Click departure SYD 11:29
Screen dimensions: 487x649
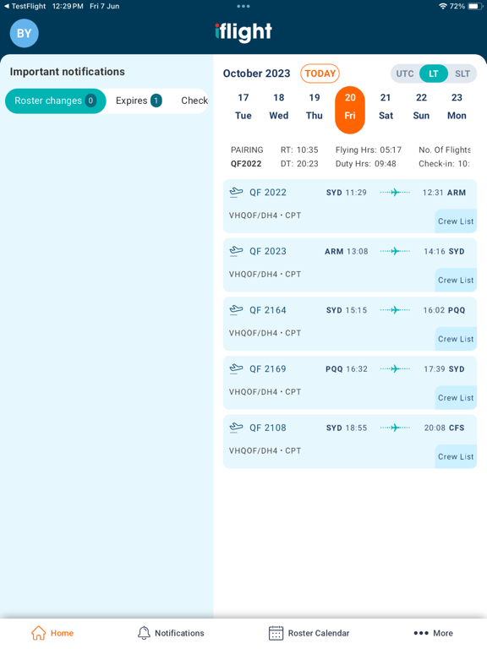pos(346,193)
